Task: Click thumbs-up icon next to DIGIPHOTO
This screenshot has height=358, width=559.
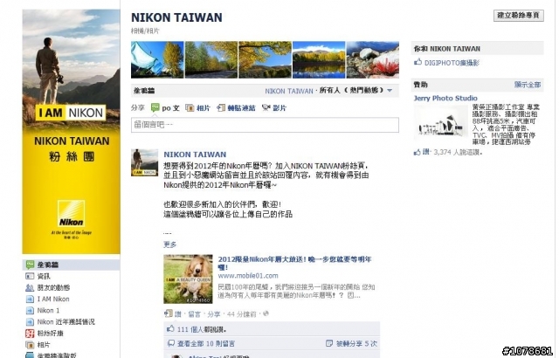Action: point(418,62)
